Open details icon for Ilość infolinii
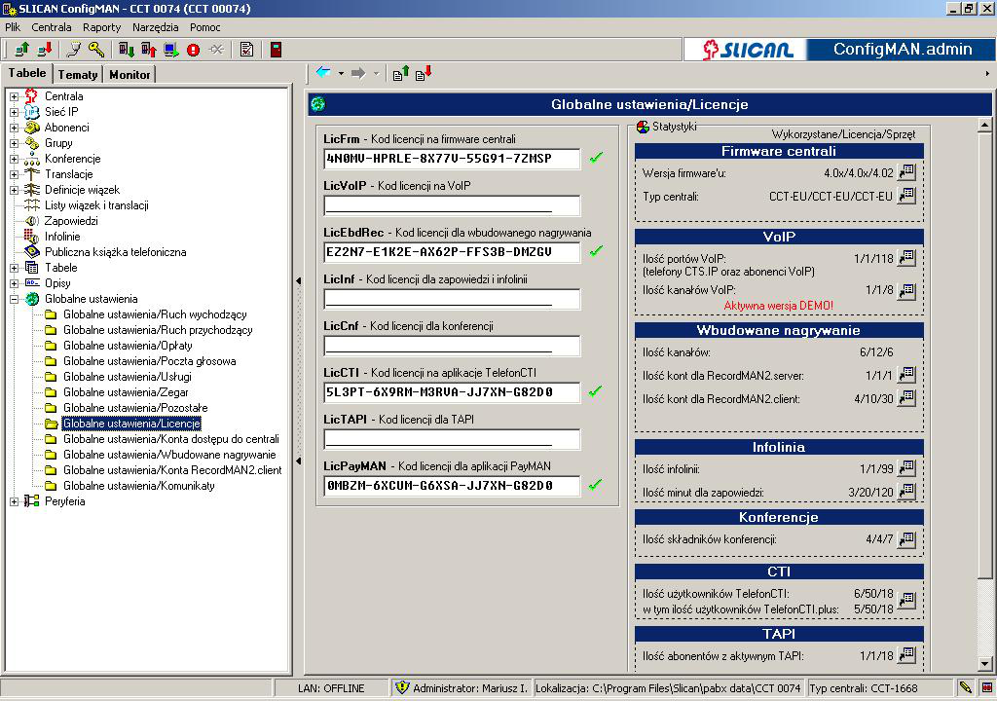 click(906, 467)
